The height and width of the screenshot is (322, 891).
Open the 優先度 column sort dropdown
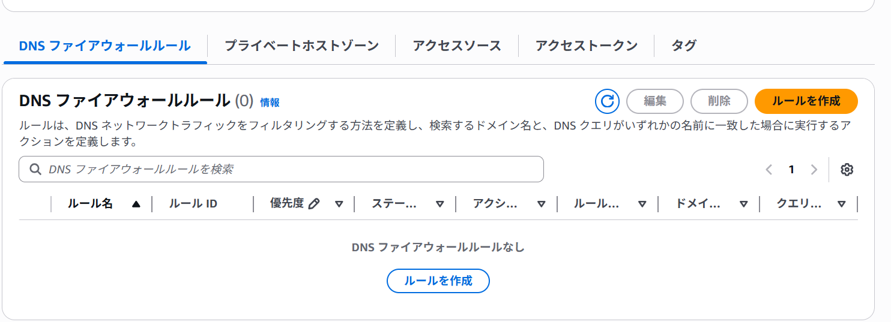(339, 204)
